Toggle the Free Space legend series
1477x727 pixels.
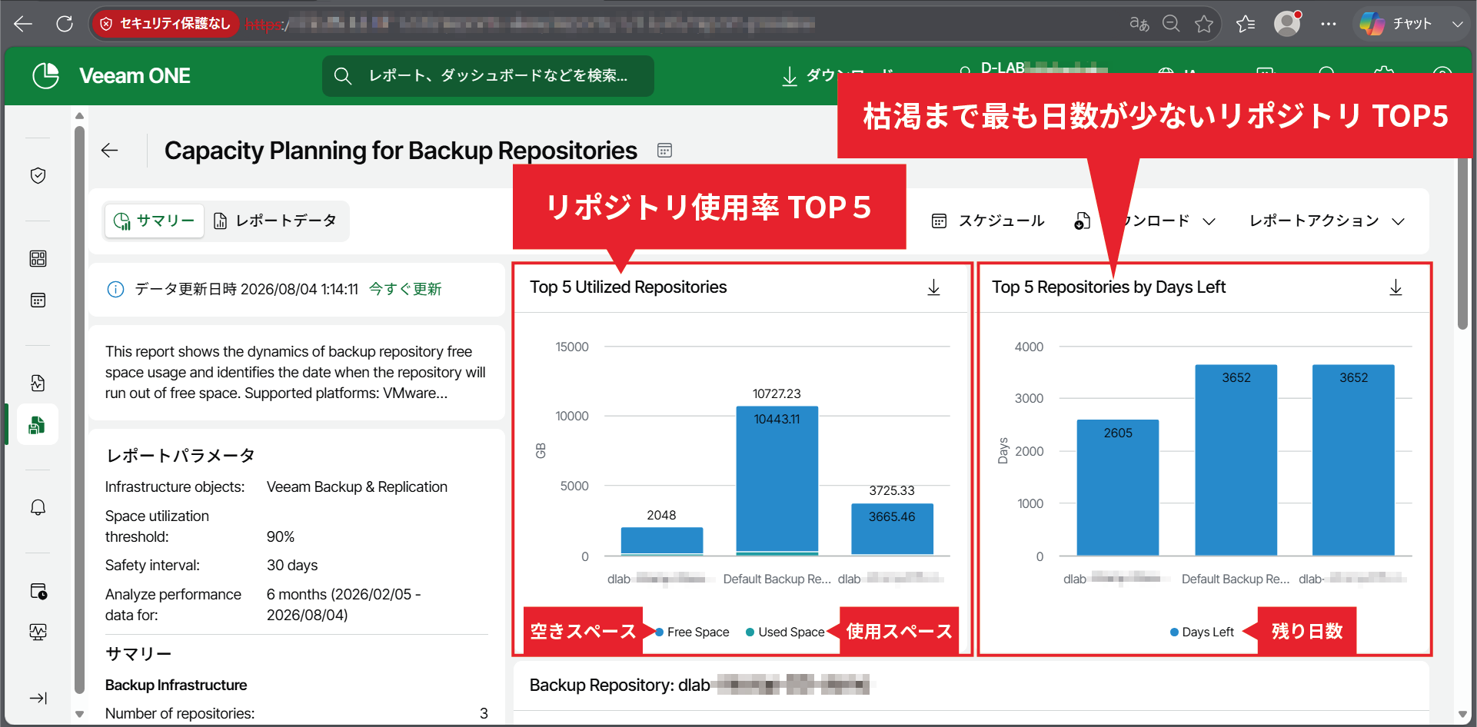[x=692, y=632]
